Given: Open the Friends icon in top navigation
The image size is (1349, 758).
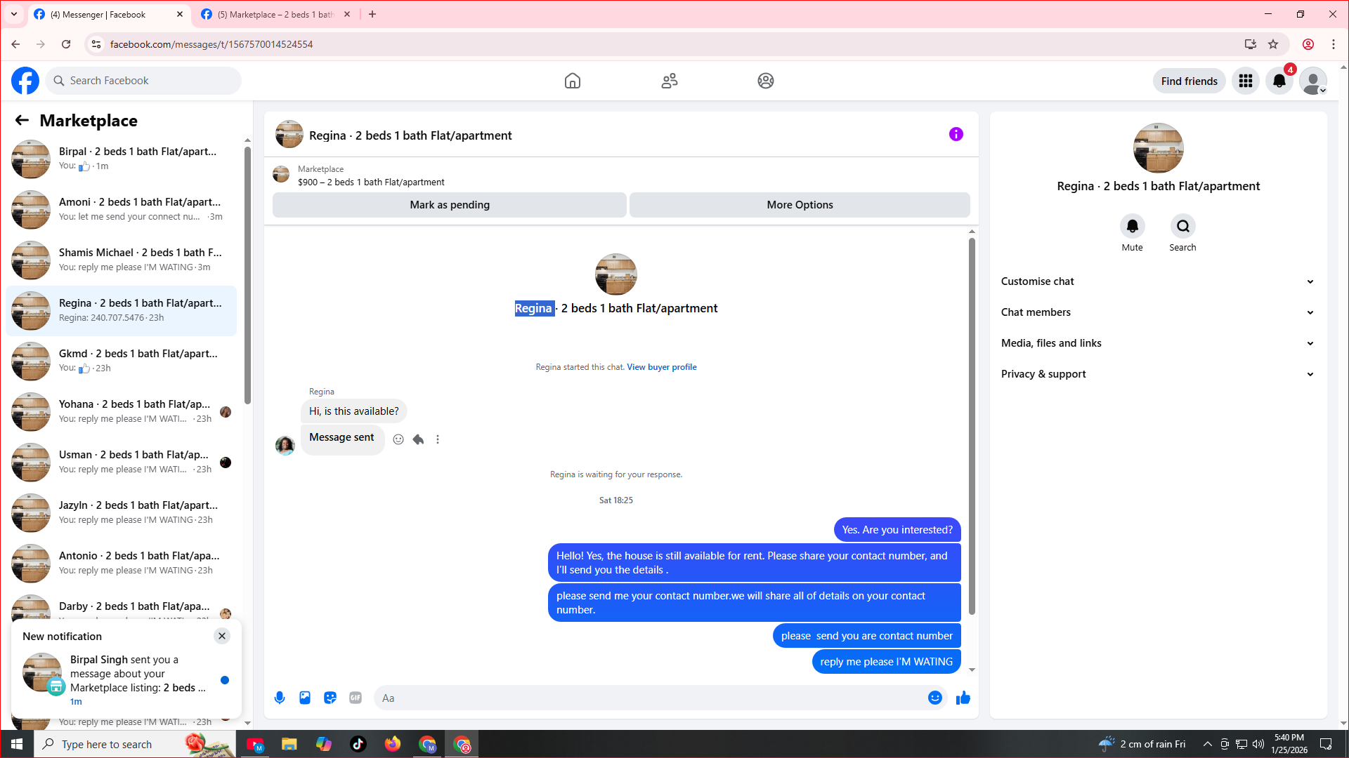Looking at the screenshot, I should [670, 81].
